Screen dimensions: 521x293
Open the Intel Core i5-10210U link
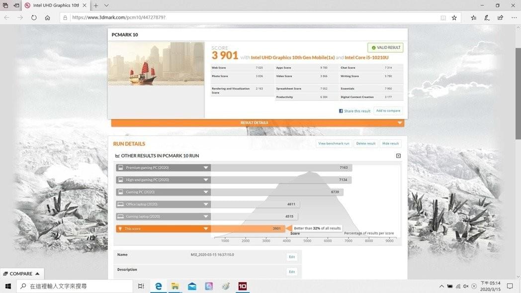coord(366,58)
